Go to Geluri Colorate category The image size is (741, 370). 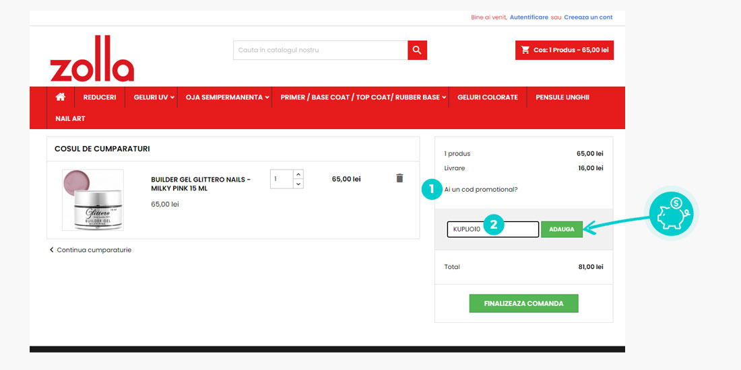click(488, 98)
